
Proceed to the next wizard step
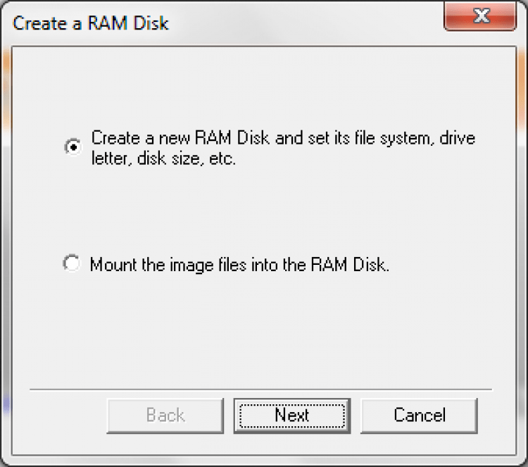[x=291, y=416]
